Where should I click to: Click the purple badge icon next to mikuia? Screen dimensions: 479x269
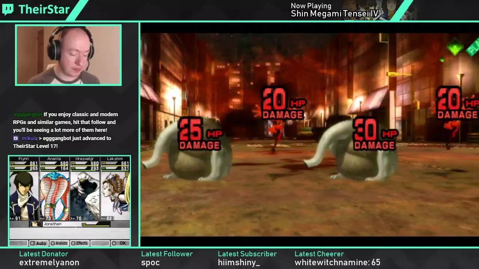point(16,138)
